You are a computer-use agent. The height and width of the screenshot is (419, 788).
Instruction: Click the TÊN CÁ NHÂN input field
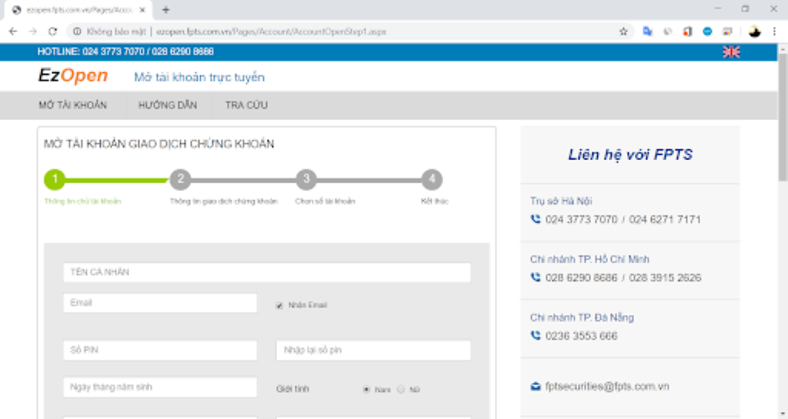(x=266, y=272)
